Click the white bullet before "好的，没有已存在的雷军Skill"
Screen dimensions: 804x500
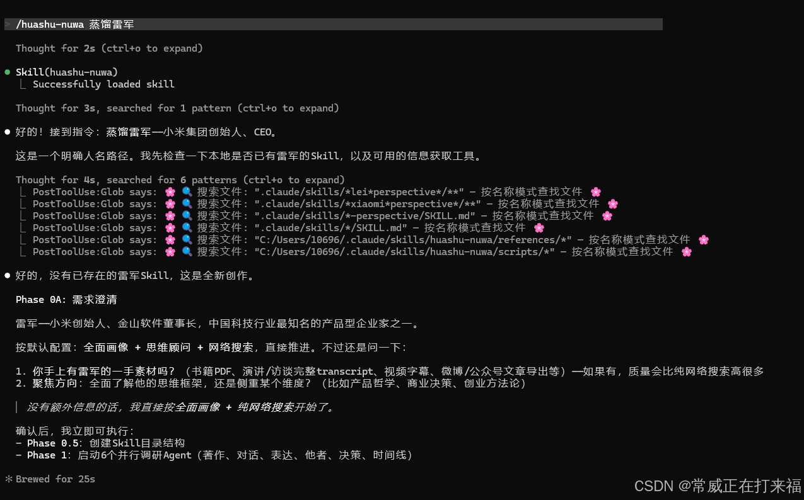(8, 276)
